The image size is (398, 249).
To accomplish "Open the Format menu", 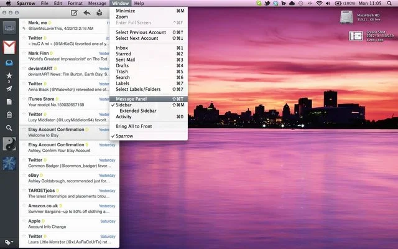I will pos(75,3).
